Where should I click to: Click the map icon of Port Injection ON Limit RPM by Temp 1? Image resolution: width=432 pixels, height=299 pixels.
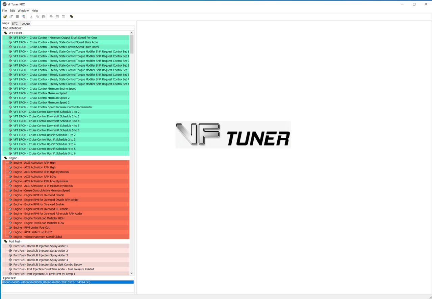10,274
